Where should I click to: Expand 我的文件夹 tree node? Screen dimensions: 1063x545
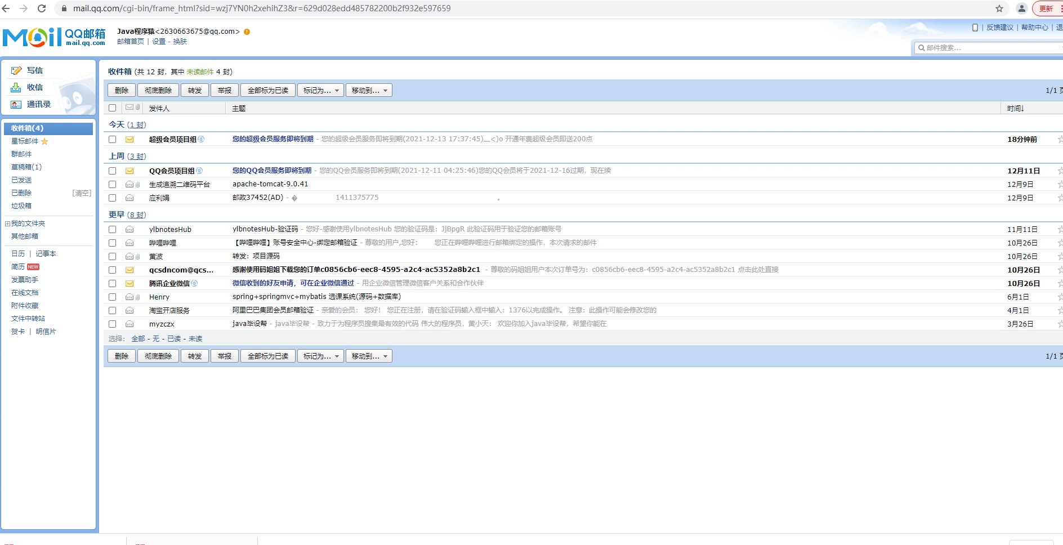coord(7,224)
